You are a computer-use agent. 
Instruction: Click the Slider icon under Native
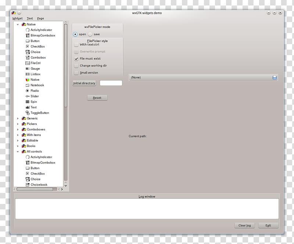tap(28, 96)
